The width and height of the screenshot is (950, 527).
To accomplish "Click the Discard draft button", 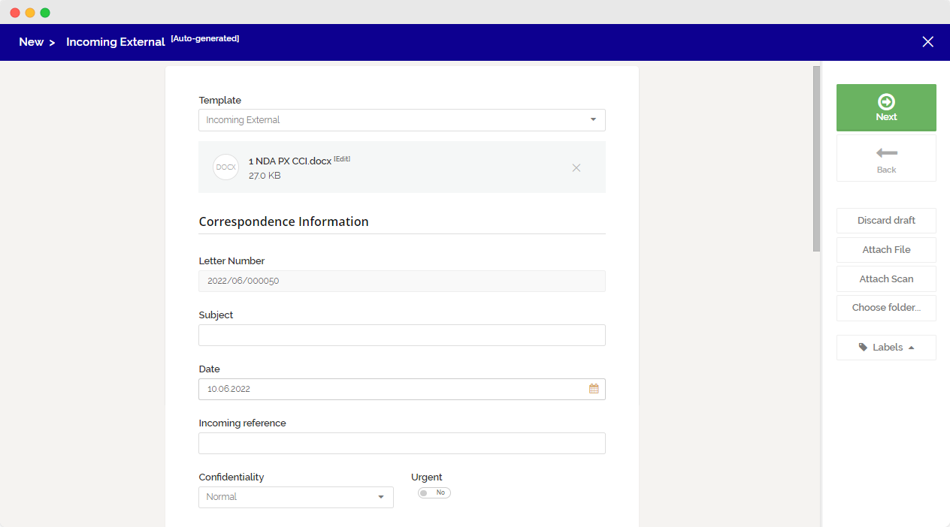I will click(x=886, y=221).
